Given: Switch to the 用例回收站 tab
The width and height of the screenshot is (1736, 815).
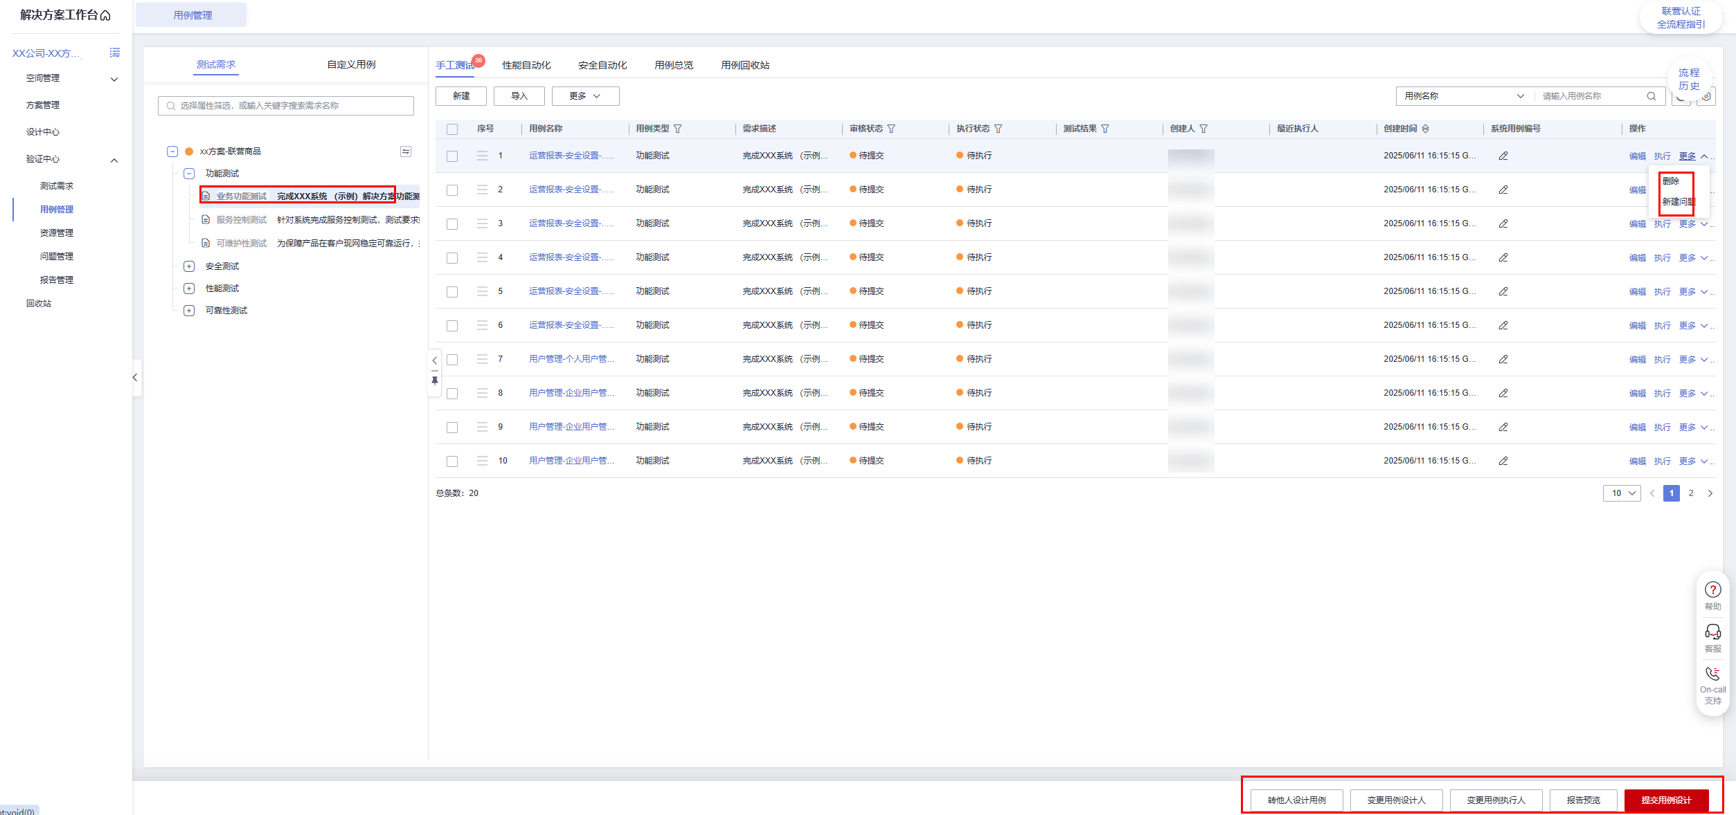Looking at the screenshot, I should click(745, 65).
